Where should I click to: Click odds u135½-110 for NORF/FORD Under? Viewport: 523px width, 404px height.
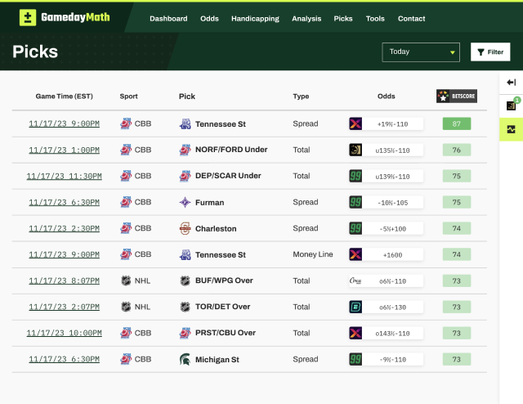point(392,150)
